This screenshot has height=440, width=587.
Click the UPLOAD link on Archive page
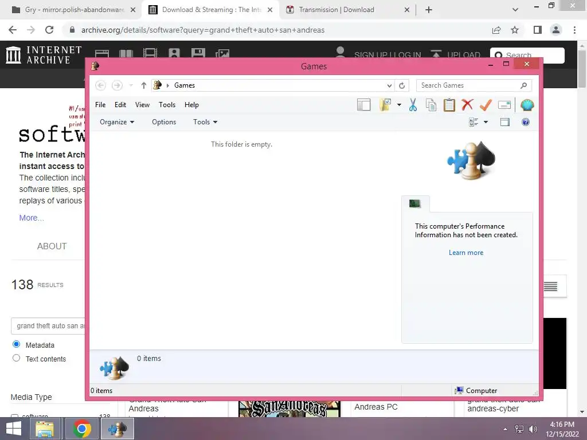(455, 55)
